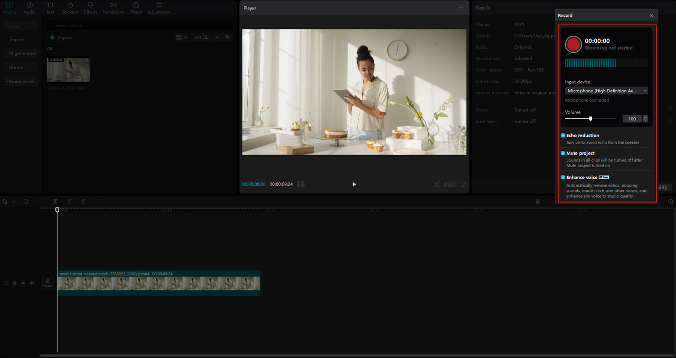
Task: Collapse the Local section in sidebar
Action: [x=20, y=26]
